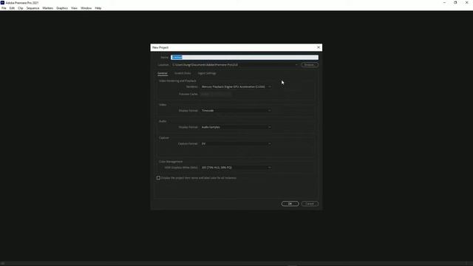
Task: Click the project Name input field
Action: [245, 58]
